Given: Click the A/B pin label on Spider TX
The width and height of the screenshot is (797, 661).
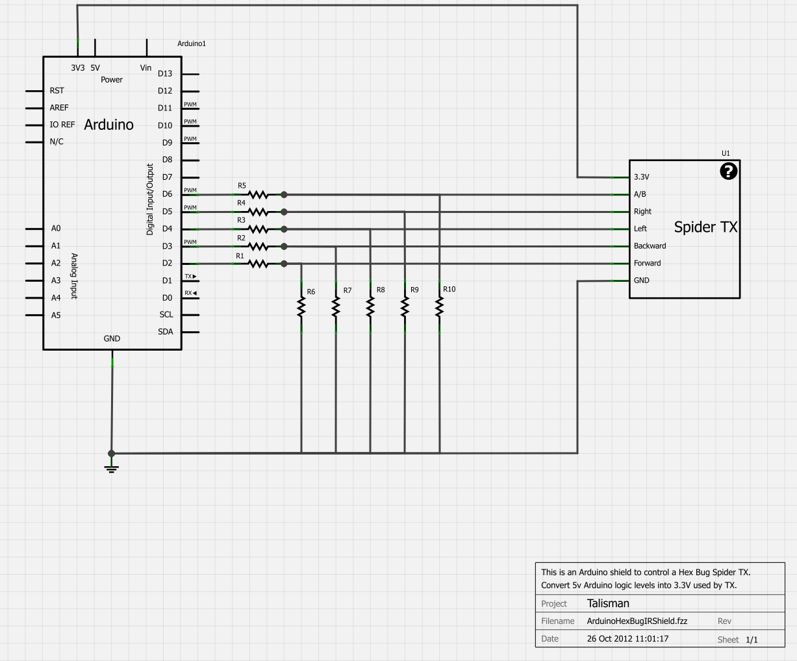Looking at the screenshot, I should pos(640,194).
